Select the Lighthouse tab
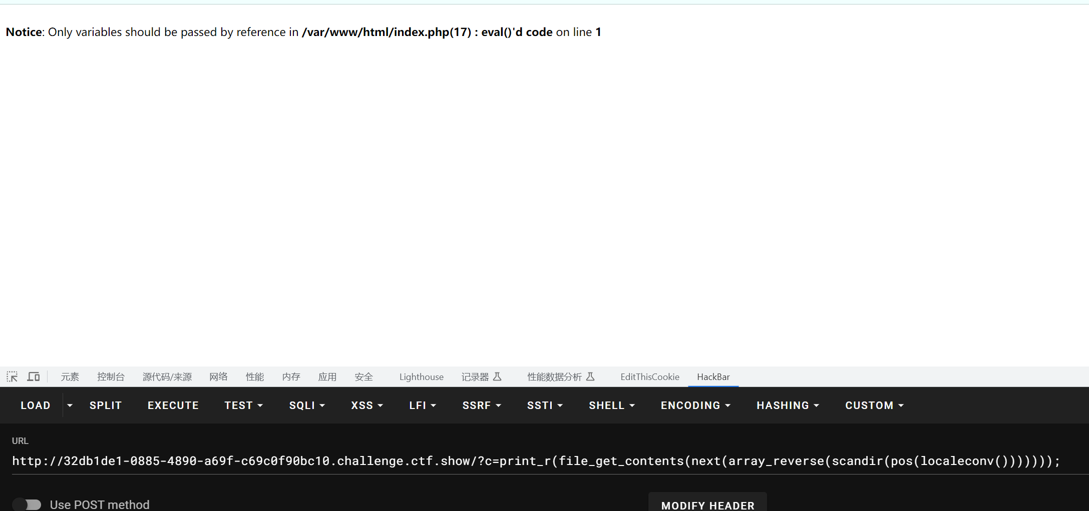This screenshot has width=1089, height=511. pyautogui.click(x=421, y=377)
